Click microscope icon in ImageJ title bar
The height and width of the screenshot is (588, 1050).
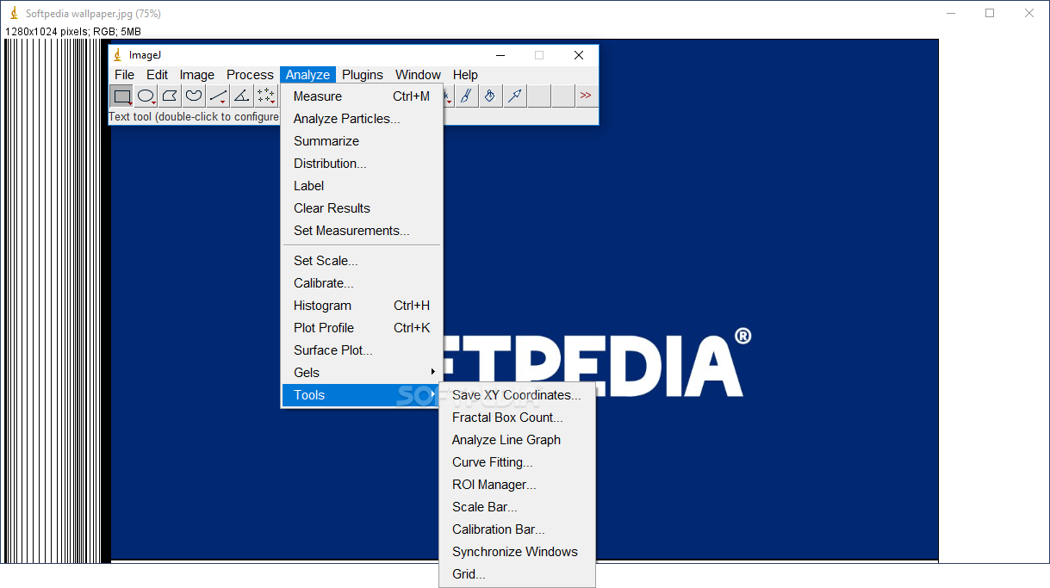pos(119,55)
